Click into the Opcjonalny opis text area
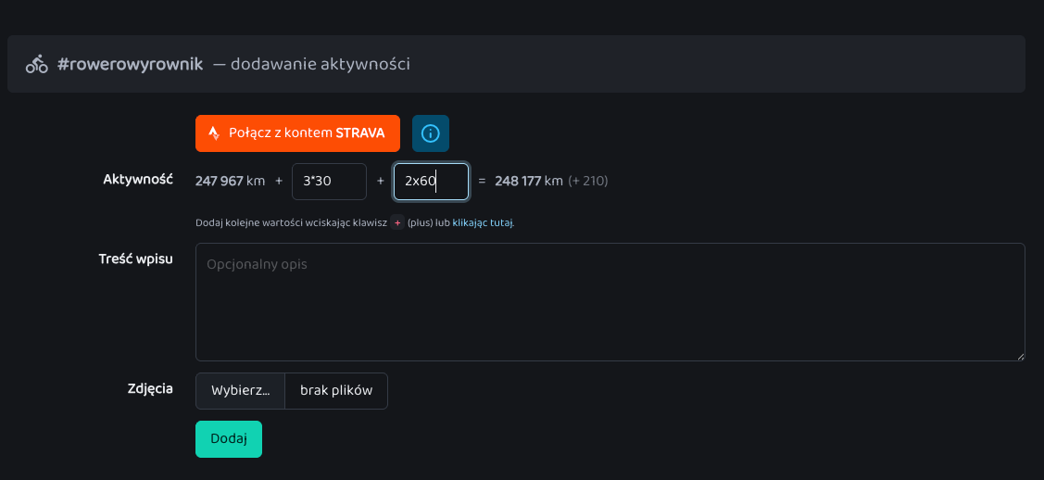 point(610,301)
